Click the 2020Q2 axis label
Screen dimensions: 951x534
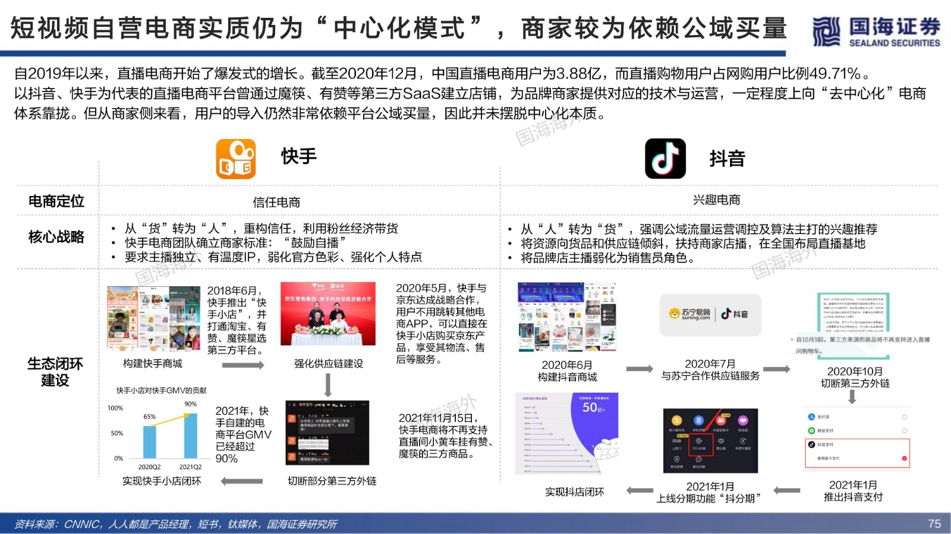point(149,467)
